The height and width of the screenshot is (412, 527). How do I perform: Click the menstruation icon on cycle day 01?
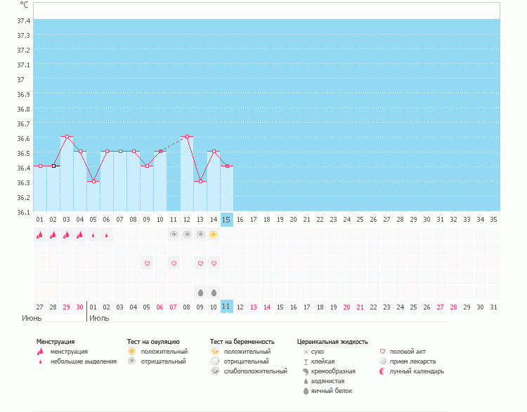[x=39, y=235]
